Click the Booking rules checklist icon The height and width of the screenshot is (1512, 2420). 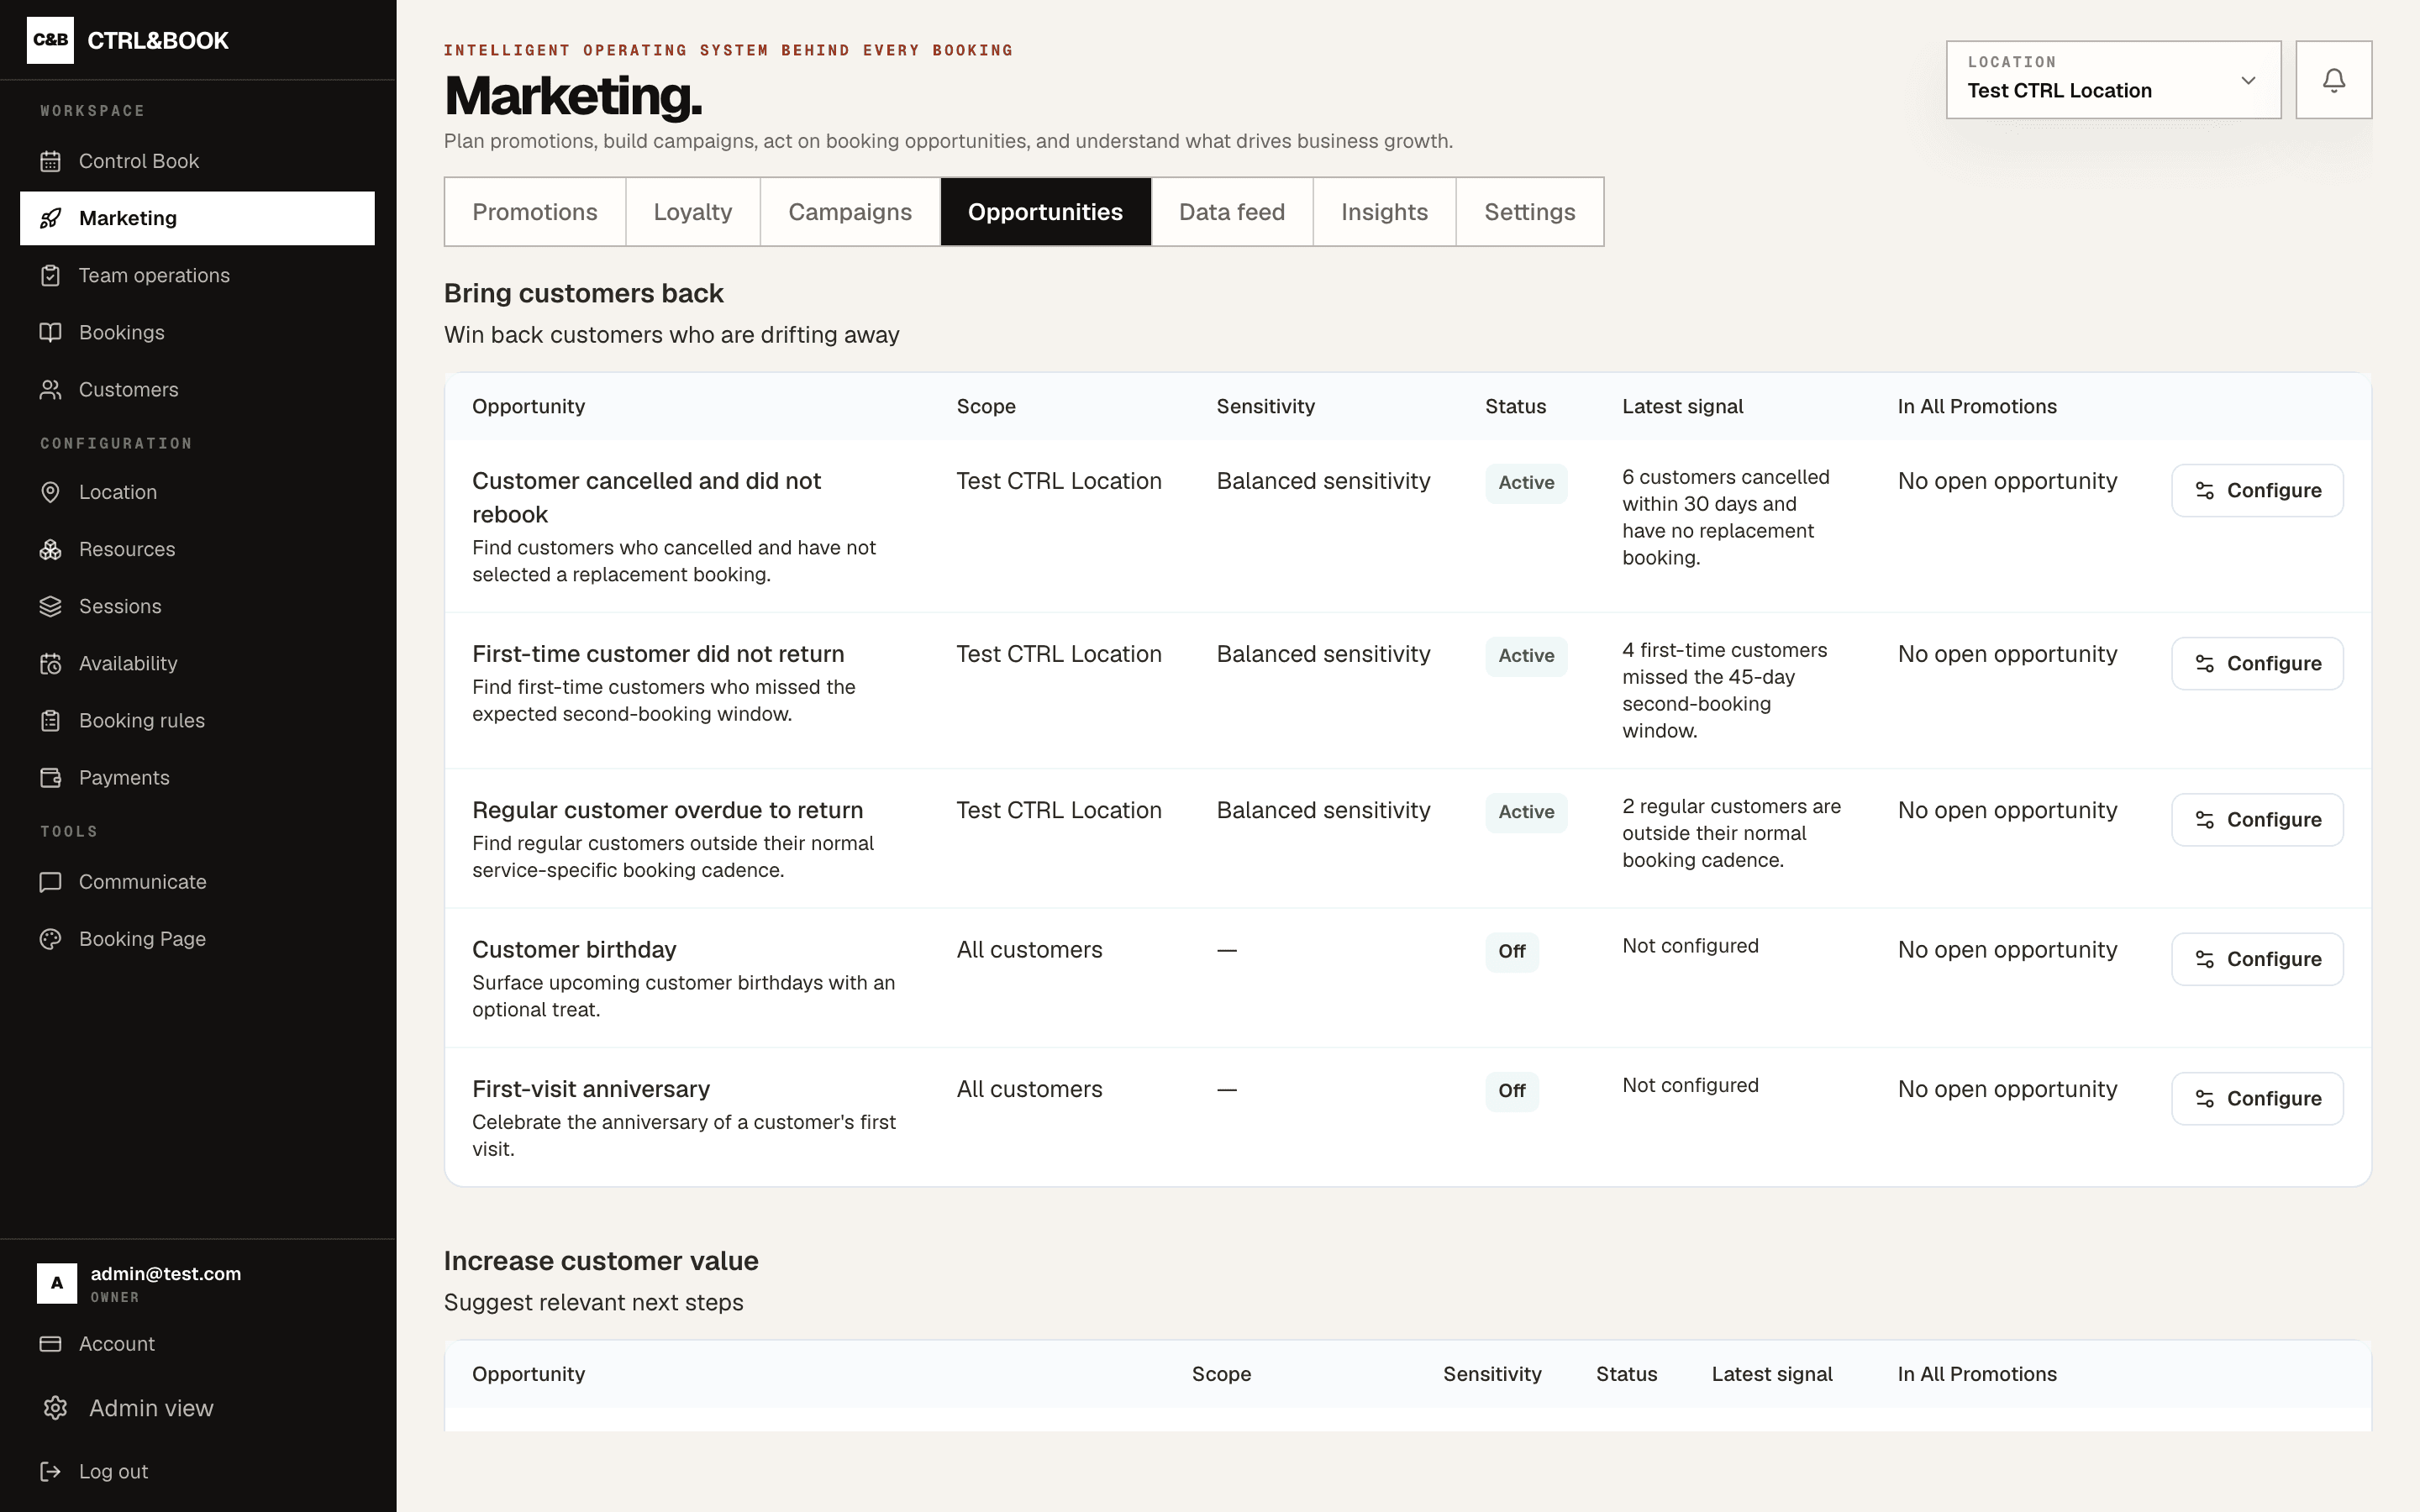pos(50,720)
